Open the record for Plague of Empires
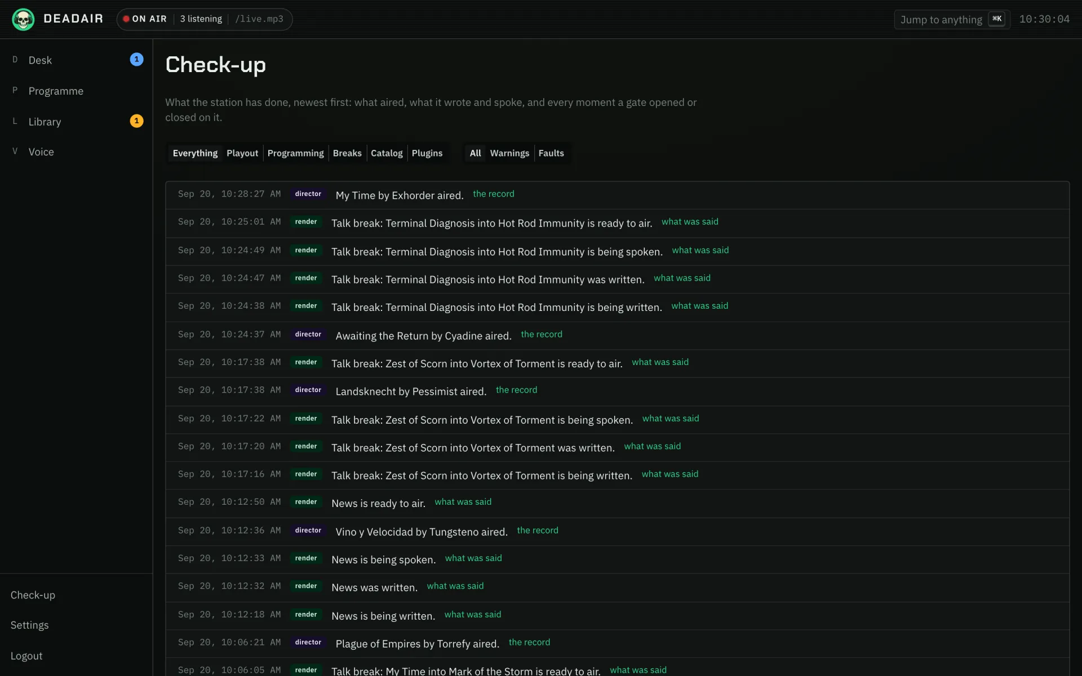Image resolution: width=1082 pixels, height=676 pixels. 529,642
